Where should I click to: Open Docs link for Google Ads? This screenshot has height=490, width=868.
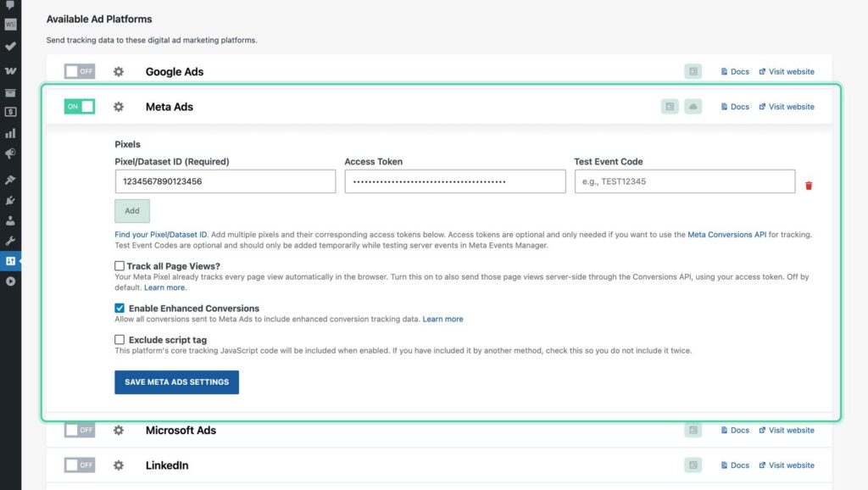pos(735,71)
